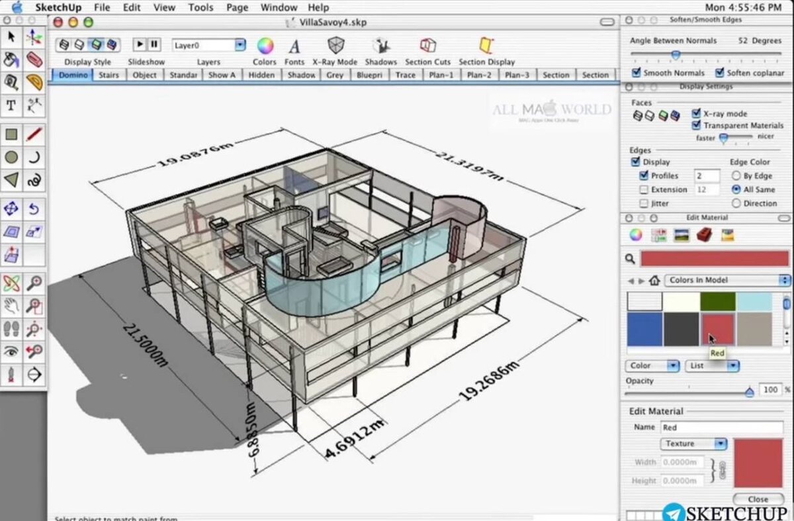794x521 pixels.
Task: Select the Rectangle drawing tool
Action: 11,135
